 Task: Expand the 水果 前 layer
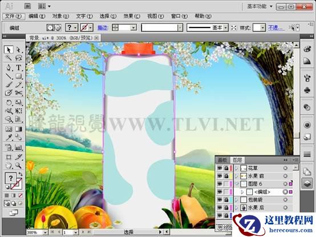(x=237, y=176)
